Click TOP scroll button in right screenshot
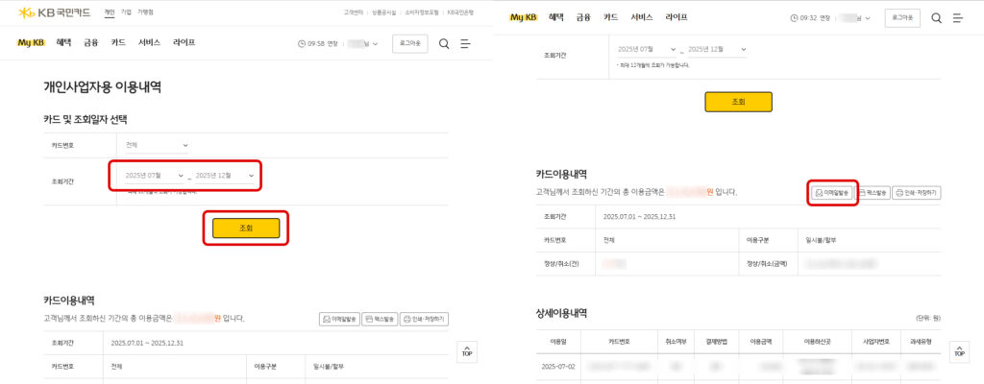 [959, 351]
